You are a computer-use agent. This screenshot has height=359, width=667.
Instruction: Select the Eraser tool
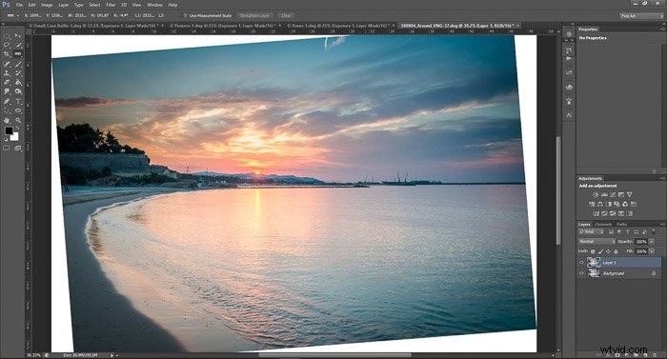click(7, 82)
